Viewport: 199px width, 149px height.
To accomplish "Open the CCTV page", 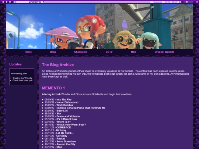I will (x=109, y=52).
